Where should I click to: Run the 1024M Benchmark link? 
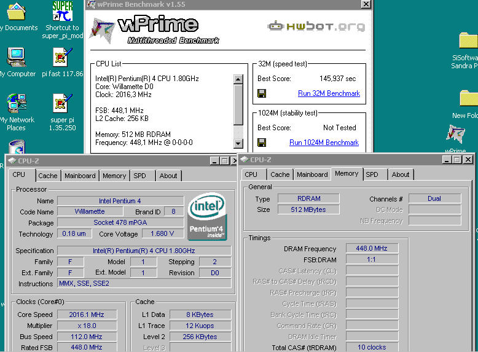tap(324, 143)
